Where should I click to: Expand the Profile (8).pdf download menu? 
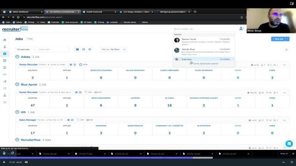[69, 154]
